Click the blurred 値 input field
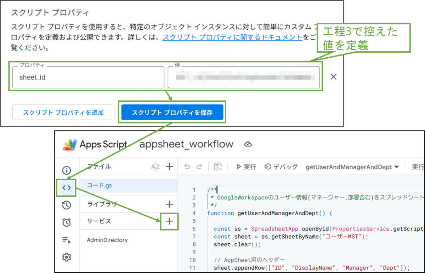The width and height of the screenshot is (425, 273). [x=244, y=77]
